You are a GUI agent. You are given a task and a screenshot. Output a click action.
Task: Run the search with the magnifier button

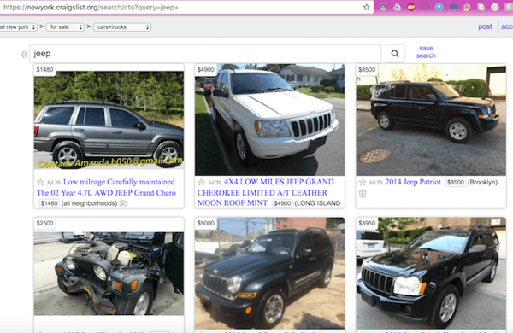click(x=395, y=54)
